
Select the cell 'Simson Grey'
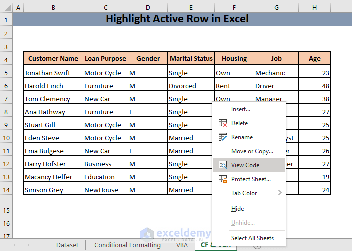click(x=53, y=188)
